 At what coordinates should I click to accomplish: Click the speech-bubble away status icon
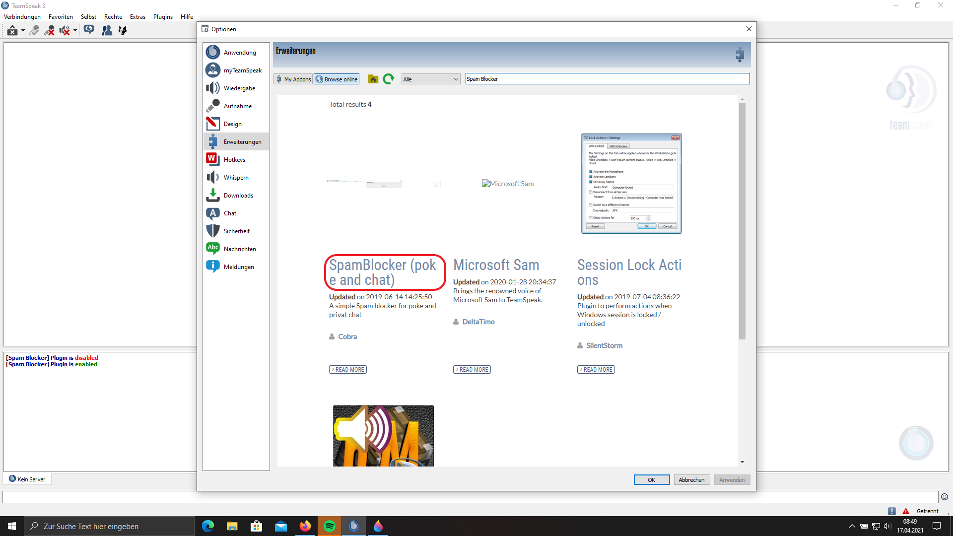[x=89, y=30]
